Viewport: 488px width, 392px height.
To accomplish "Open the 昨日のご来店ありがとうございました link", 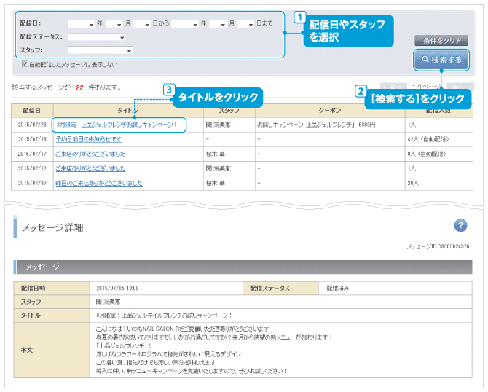I will click(98, 183).
